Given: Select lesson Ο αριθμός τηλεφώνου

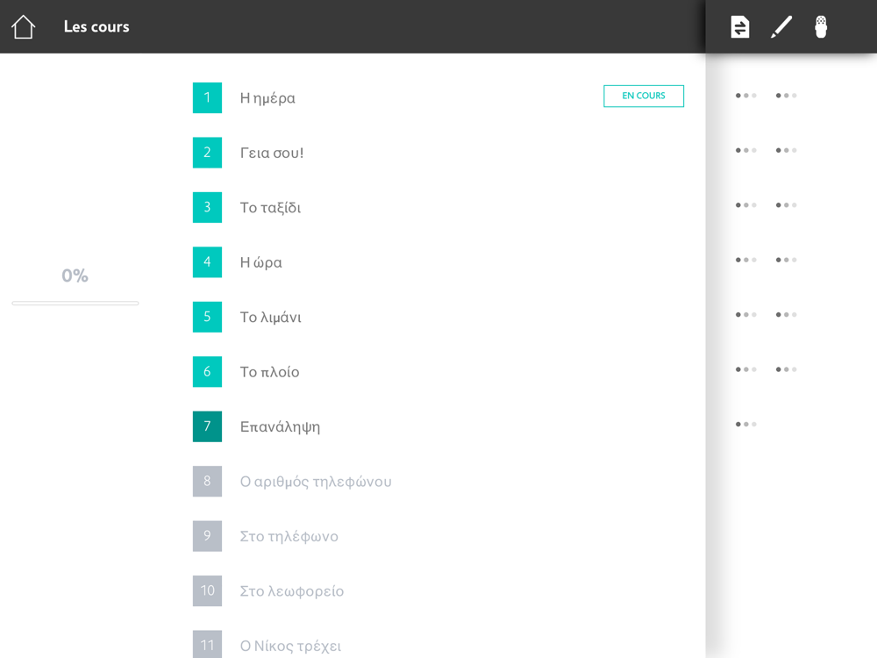Looking at the screenshot, I should pyautogui.click(x=316, y=482).
